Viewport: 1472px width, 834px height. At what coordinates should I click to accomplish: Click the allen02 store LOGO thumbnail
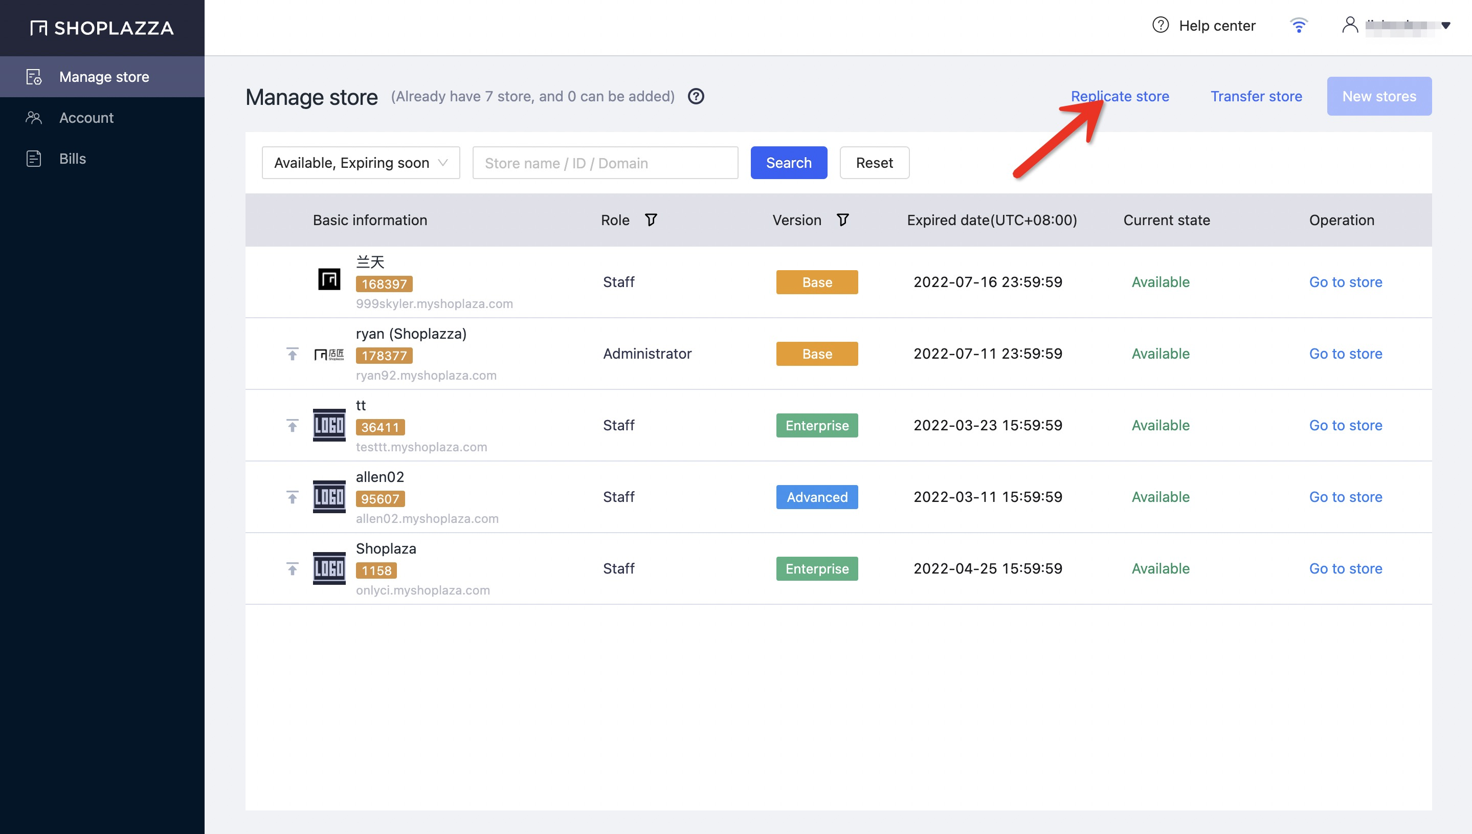[x=329, y=497]
